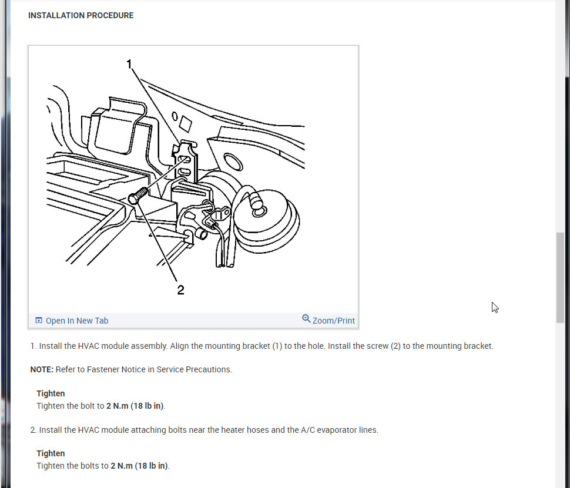Click the INSTALLATION PROCEDURE heading

(81, 15)
